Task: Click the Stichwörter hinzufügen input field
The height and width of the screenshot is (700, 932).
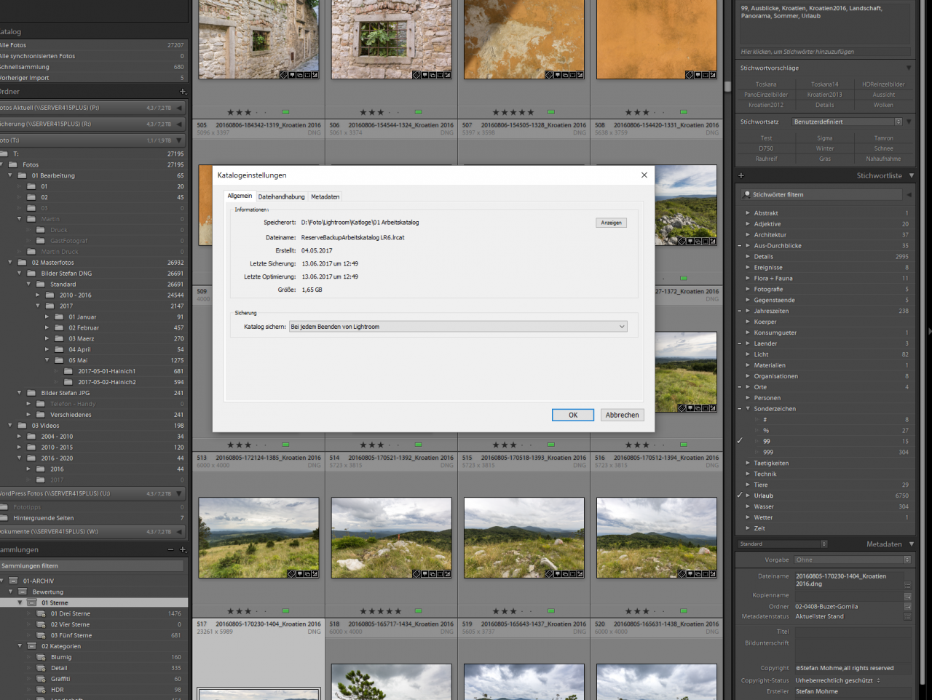Action: [x=824, y=52]
